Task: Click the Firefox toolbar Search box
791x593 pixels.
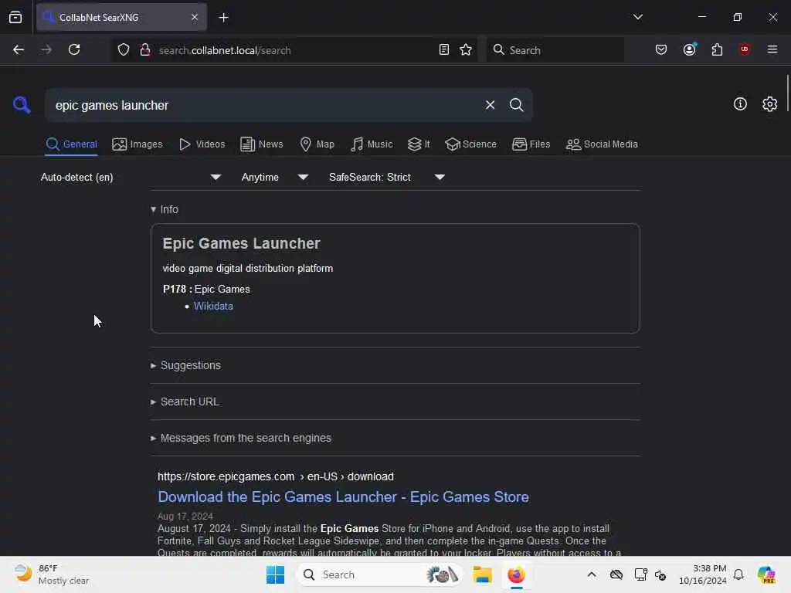Action: pyautogui.click(x=555, y=50)
